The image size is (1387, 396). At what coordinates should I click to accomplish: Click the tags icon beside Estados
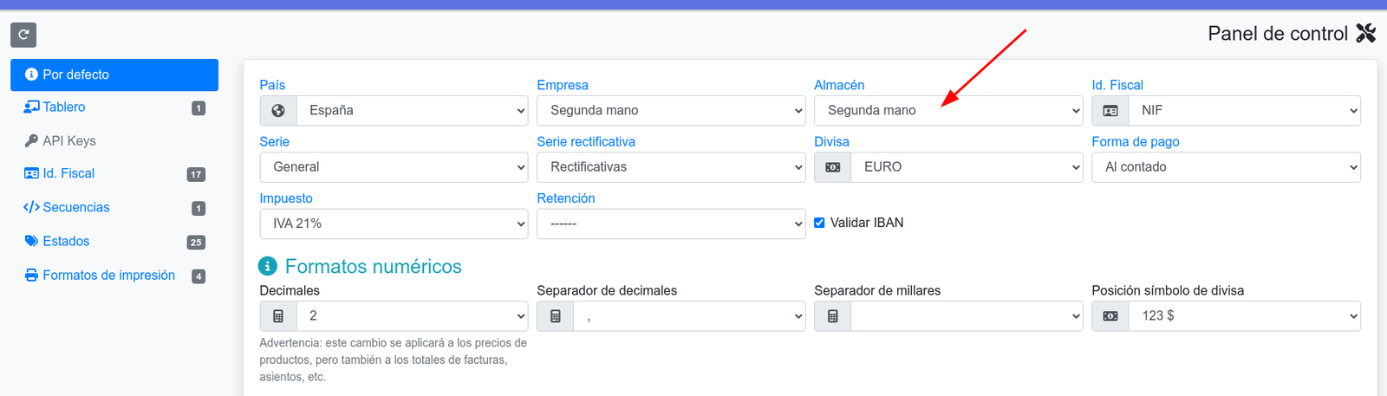tap(31, 241)
